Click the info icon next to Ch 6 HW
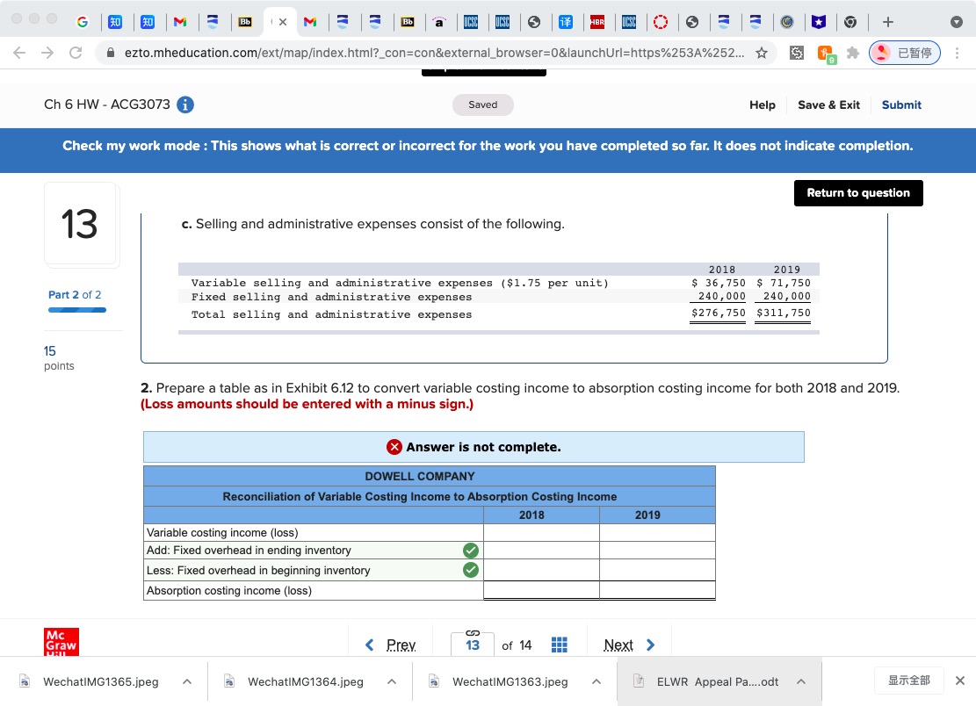Viewport: 976px width, 706px height. [182, 104]
